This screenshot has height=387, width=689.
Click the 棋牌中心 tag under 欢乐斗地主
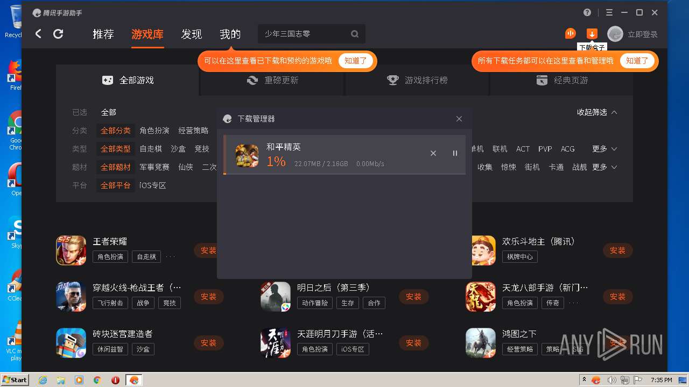520,257
